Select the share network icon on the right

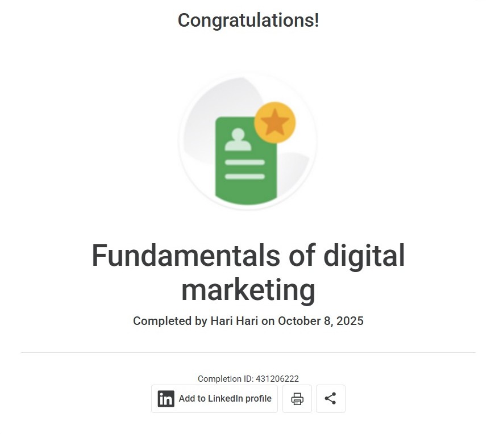click(x=331, y=399)
